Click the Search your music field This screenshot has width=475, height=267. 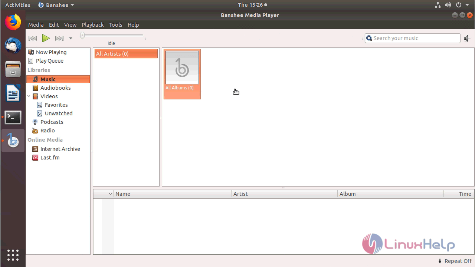click(x=412, y=38)
